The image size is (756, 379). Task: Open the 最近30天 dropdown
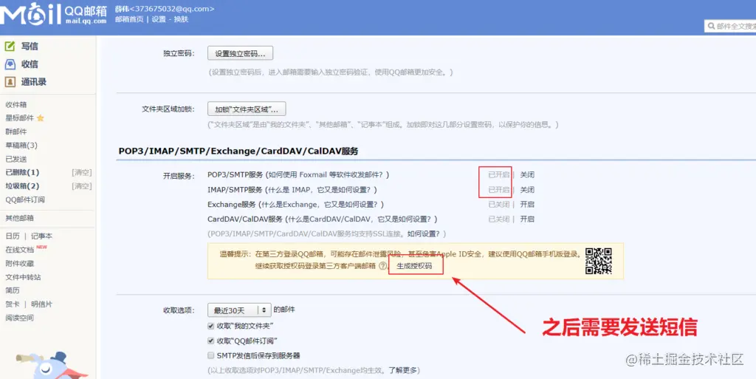coord(239,310)
